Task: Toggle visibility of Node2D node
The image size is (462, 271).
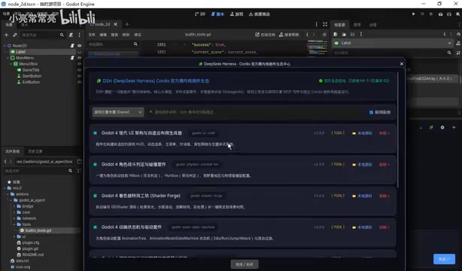Action: 79,46
